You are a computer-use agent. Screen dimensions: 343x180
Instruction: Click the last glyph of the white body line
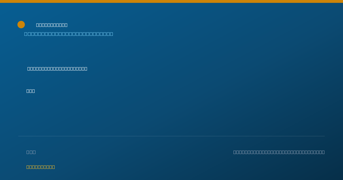86,69
